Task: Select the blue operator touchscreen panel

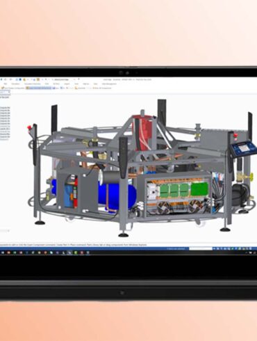Action: [244, 148]
